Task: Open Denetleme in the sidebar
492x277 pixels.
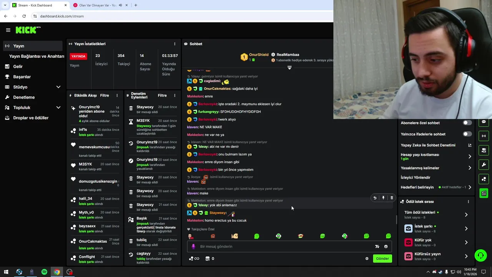Action: pyautogui.click(x=24, y=97)
